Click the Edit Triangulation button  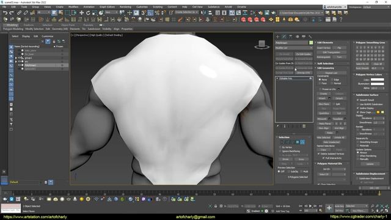click(331, 53)
